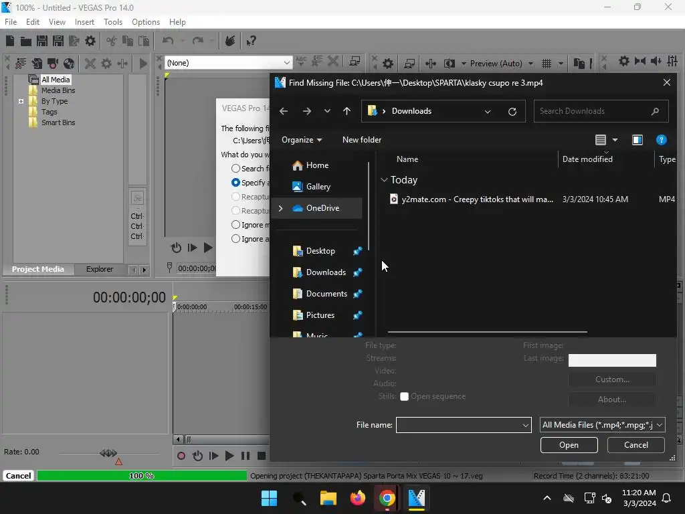Open the view options dropdown arrow
This screenshot has width=685, height=514.
pyautogui.click(x=615, y=140)
